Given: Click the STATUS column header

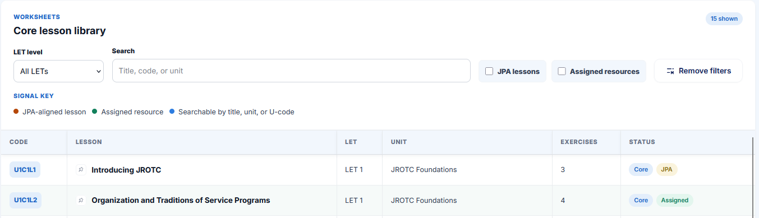Looking at the screenshot, I should [x=642, y=142].
